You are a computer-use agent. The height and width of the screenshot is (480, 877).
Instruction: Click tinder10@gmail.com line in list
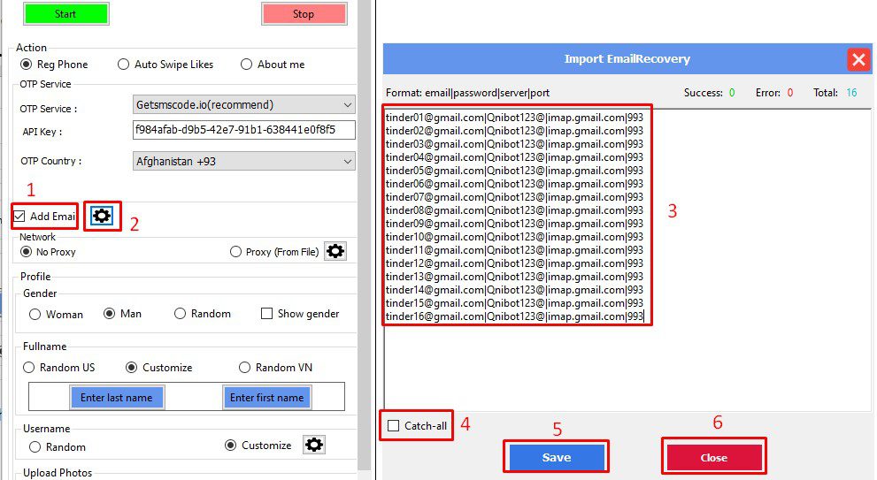[x=514, y=237]
